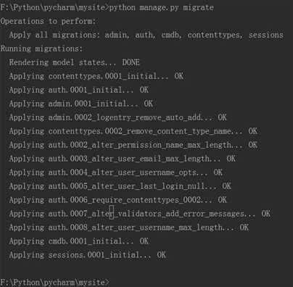Click the sessions.0001_initial migration line

click(88, 255)
